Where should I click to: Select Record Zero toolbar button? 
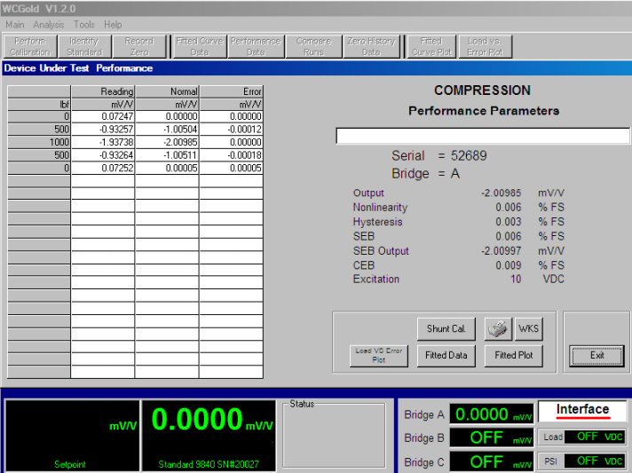click(x=138, y=46)
